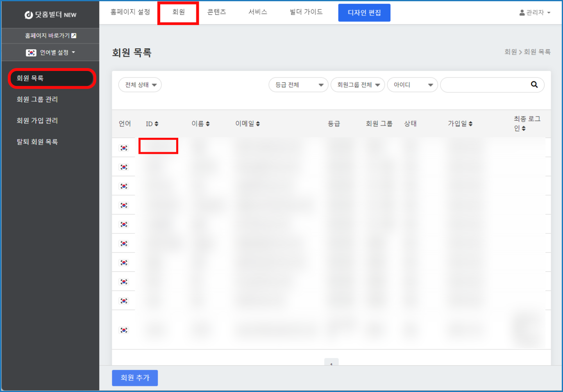The width and height of the screenshot is (563, 392).
Task: Click the member search input field
Action: (x=486, y=85)
